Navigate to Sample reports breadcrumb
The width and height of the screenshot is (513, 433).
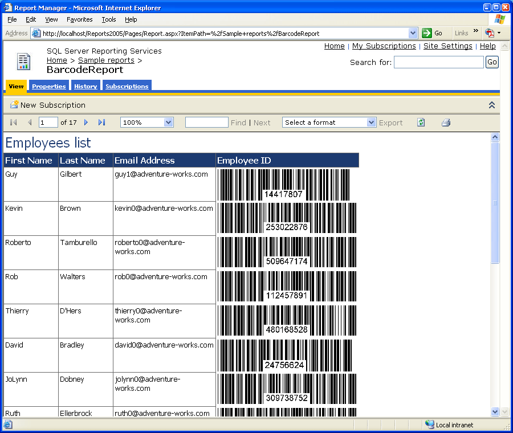(106, 60)
